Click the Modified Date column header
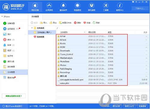The width and height of the screenshot is (150, 110). pos(92,32)
